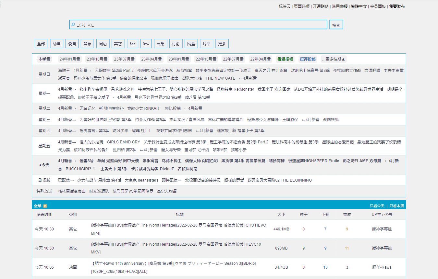Select the Ova category button
Image resolution: width=438 pixels, height=279 pixels.
pyautogui.click(x=146, y=44)
